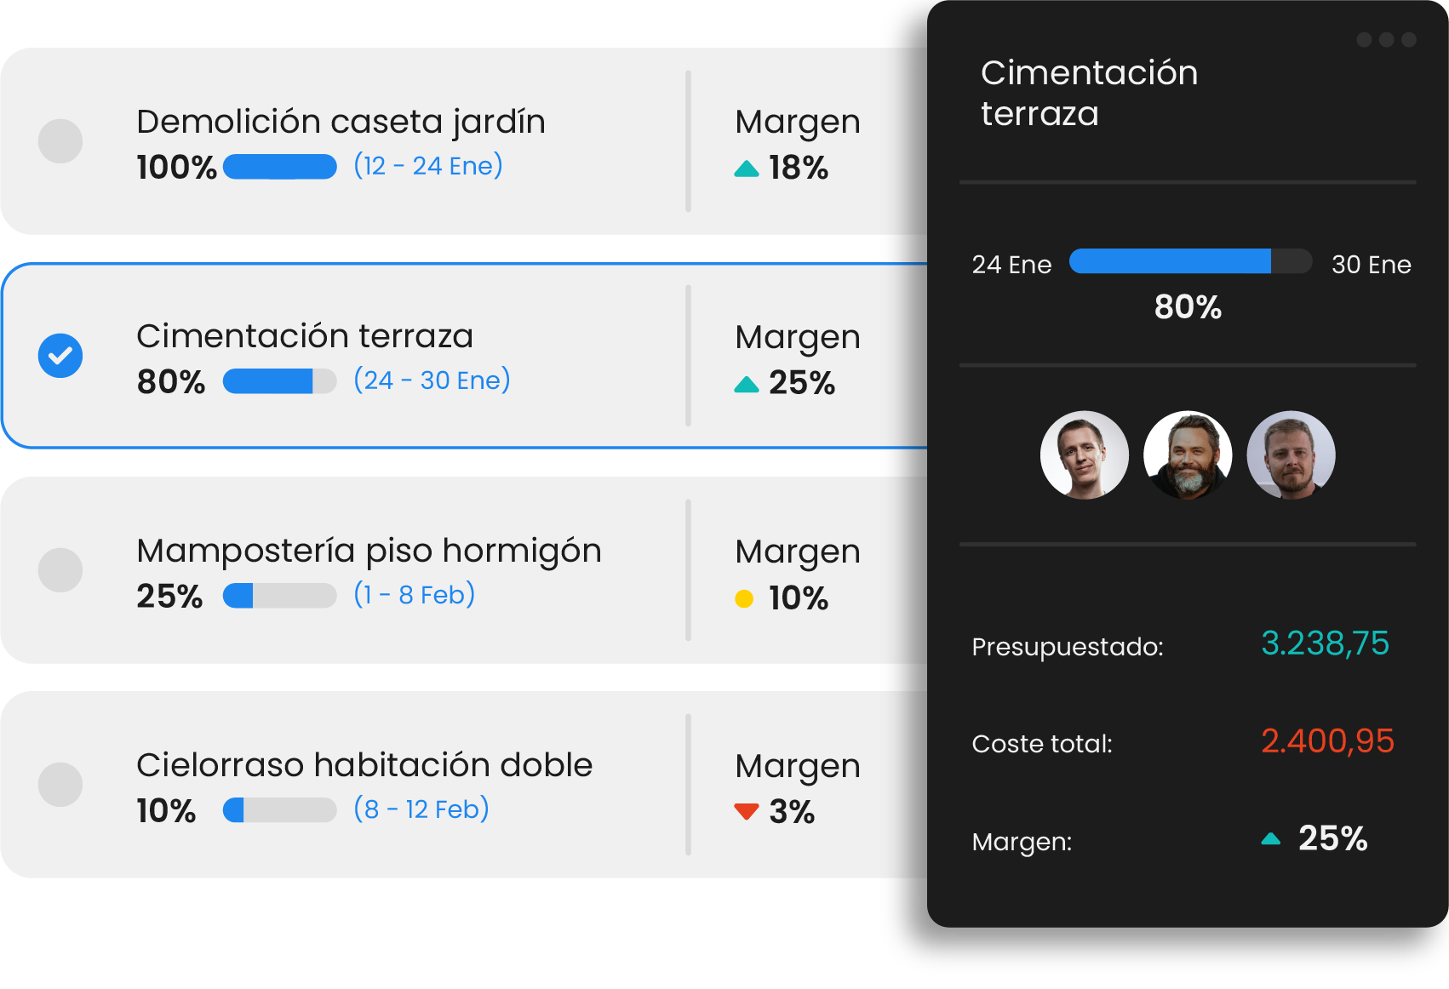1449x989 pixels.
Task: Click the red down-arrow margin icon for Cielorraso habitación doble
Action: pyautogui.click(x=746, y=810)
